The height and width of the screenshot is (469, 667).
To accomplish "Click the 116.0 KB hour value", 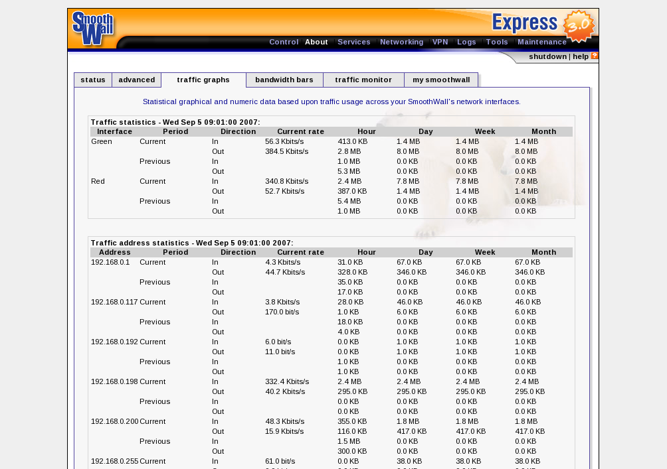I will click(352, 432).
